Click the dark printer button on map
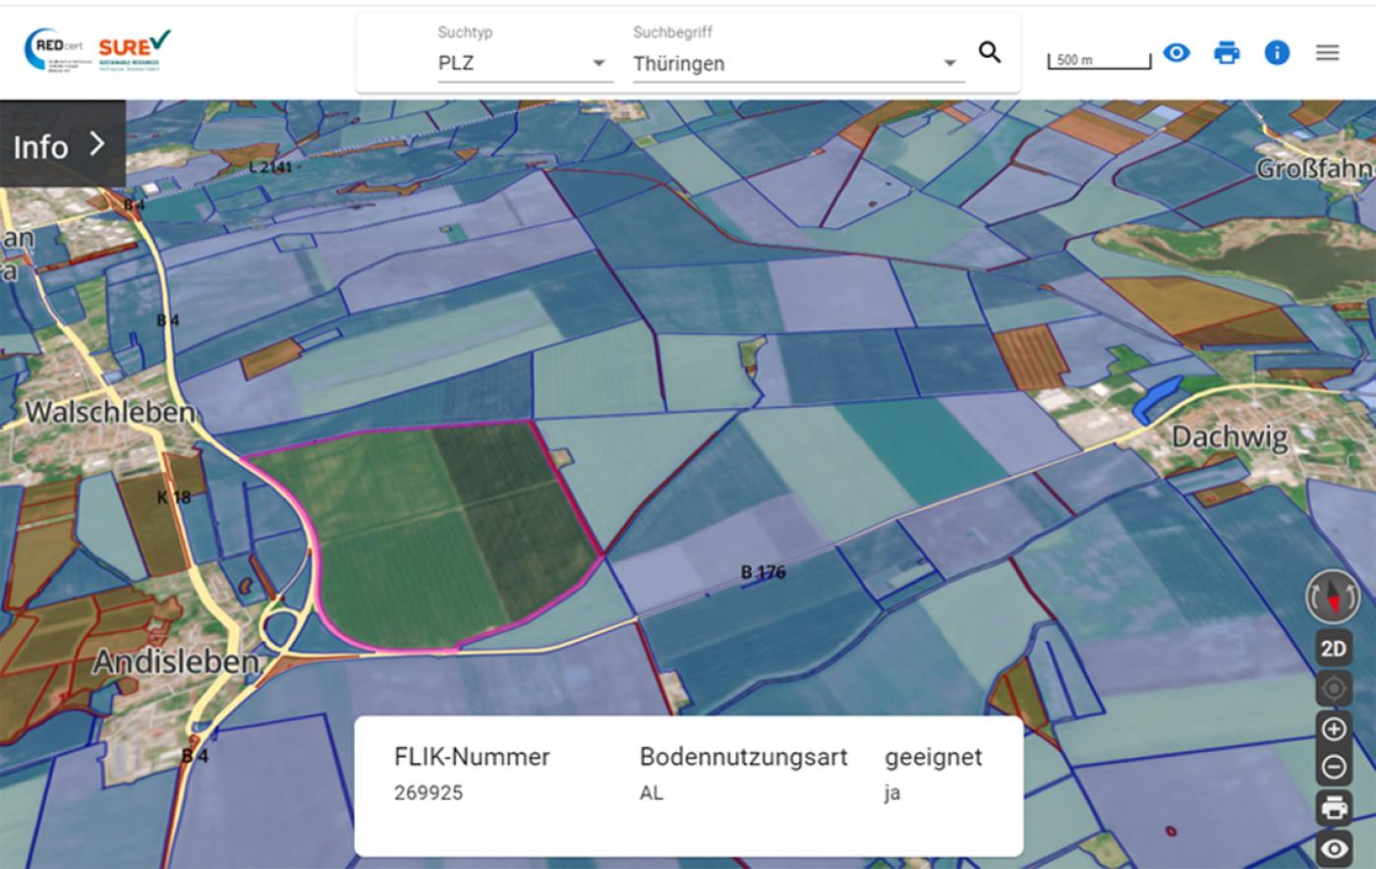This screenshot has height=869, width=1376. (x=1334, y=808)
